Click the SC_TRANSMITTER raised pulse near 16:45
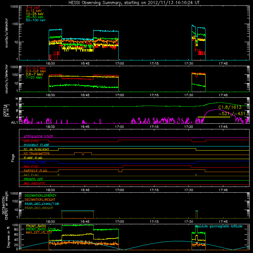 click(x=88, y=153)
